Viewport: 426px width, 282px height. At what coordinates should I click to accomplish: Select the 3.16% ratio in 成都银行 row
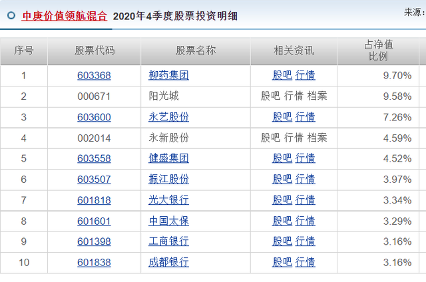397,263
